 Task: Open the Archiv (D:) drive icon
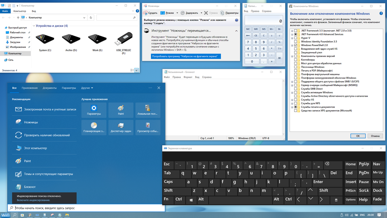[x=71, y=42]
